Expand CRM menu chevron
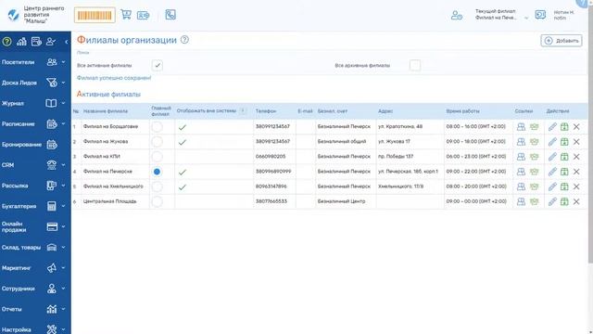 pos(63,165)
